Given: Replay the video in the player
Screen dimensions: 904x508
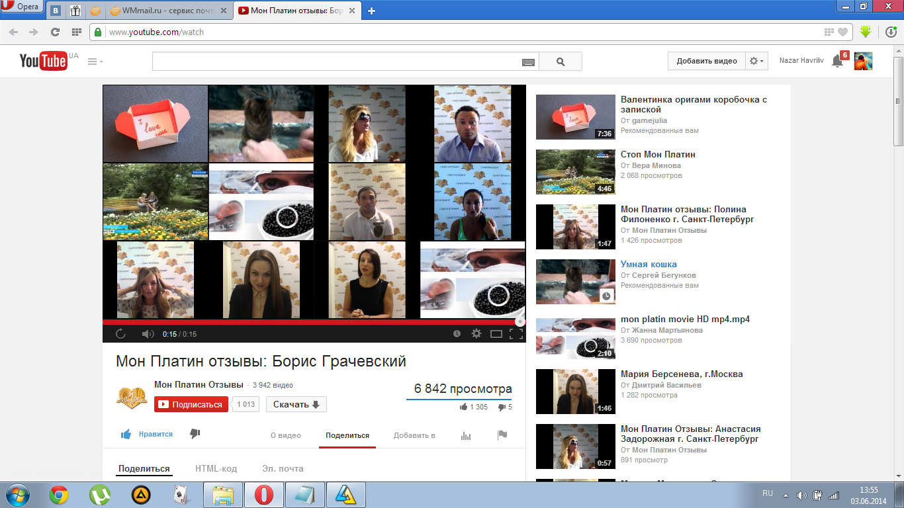Looking at the screenshot, I should pyautogui.click(x=120, y=334).
